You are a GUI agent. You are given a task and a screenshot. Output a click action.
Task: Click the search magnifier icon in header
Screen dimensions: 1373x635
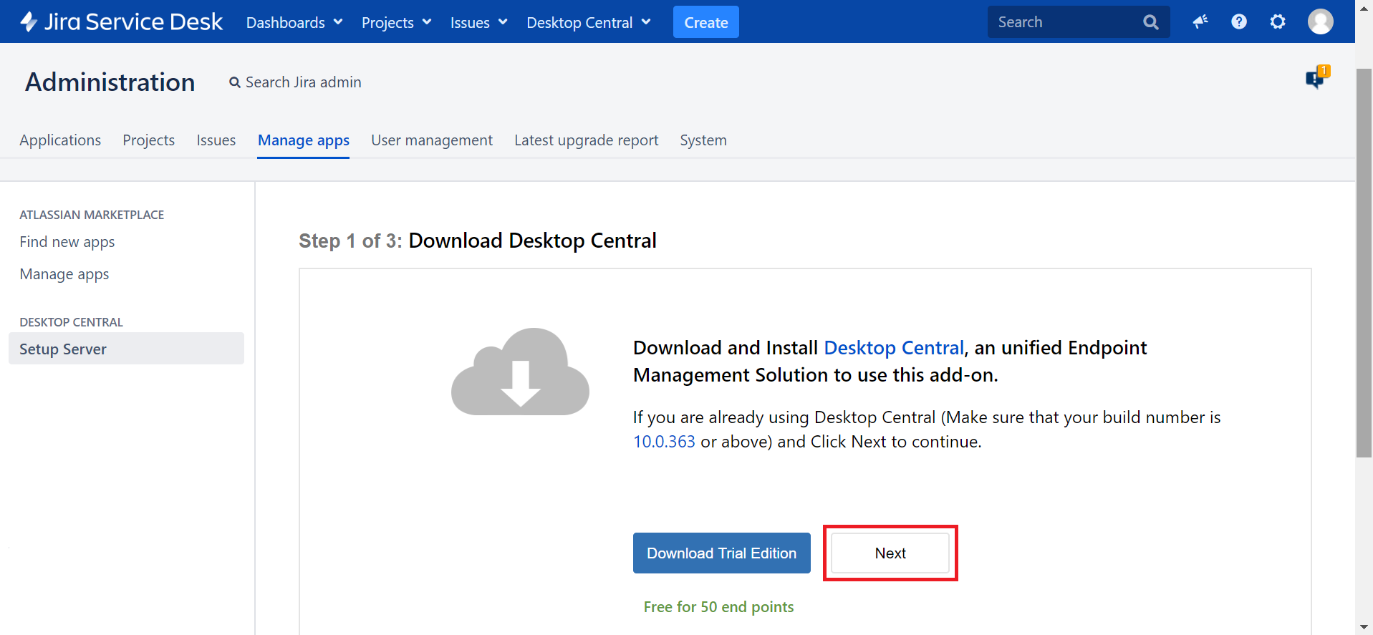point(1151,22)
